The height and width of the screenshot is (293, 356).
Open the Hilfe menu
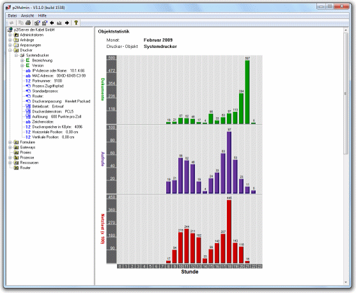[x=42, y=16]
